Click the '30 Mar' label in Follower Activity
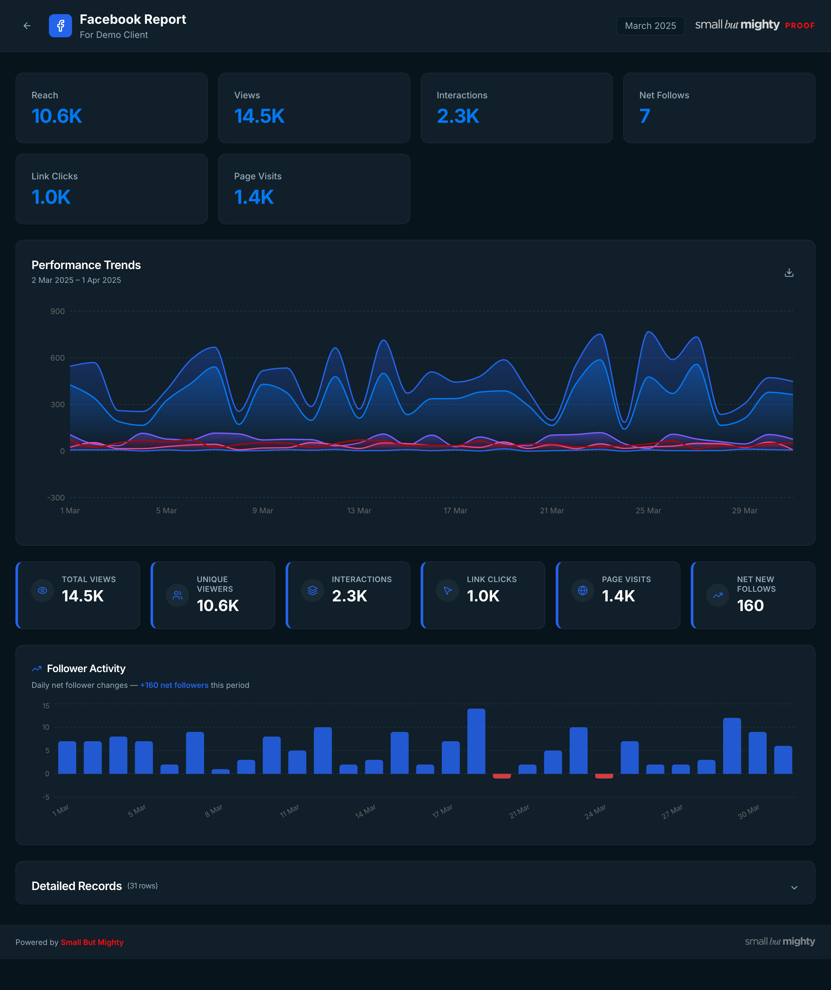The image size is (831, 990). click(748, 812)
